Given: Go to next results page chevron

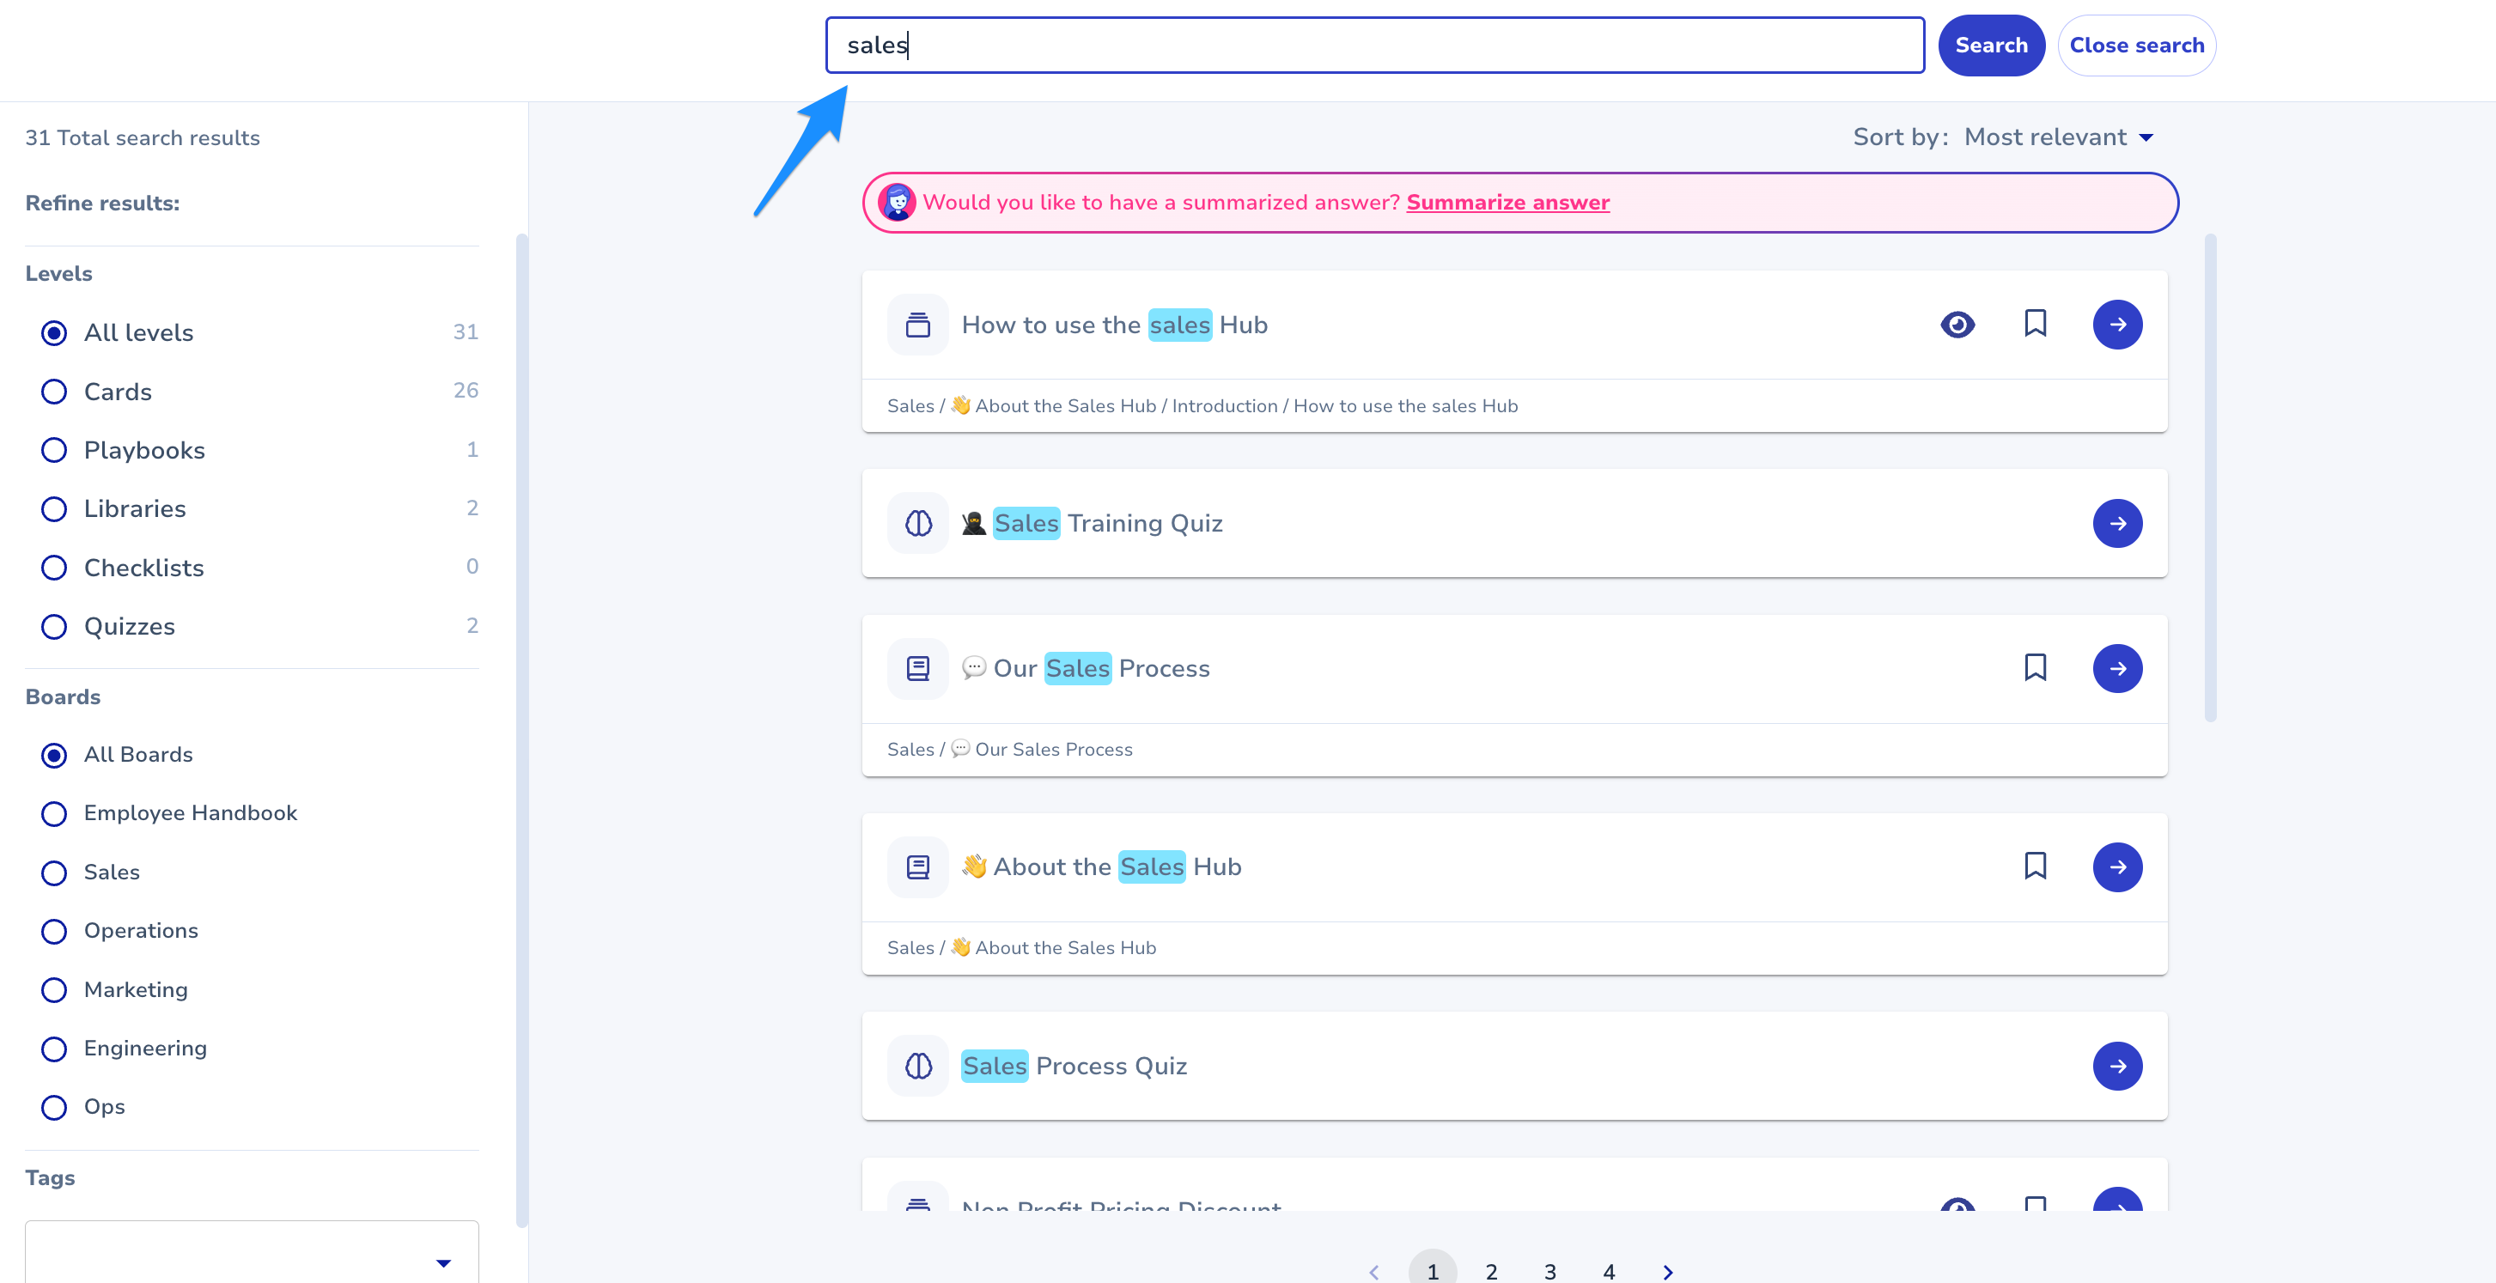Looking at the screenshot, I should point(1667,1271).
